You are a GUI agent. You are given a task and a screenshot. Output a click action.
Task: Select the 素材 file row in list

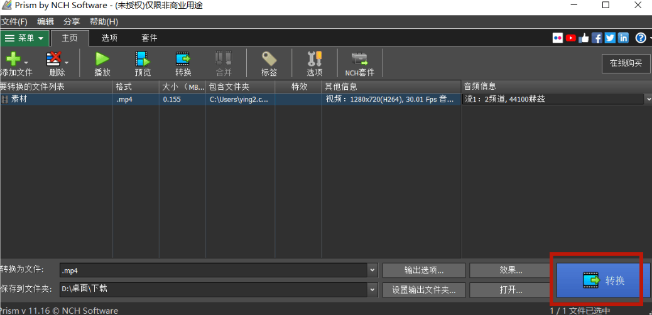(x=57, y=99)
